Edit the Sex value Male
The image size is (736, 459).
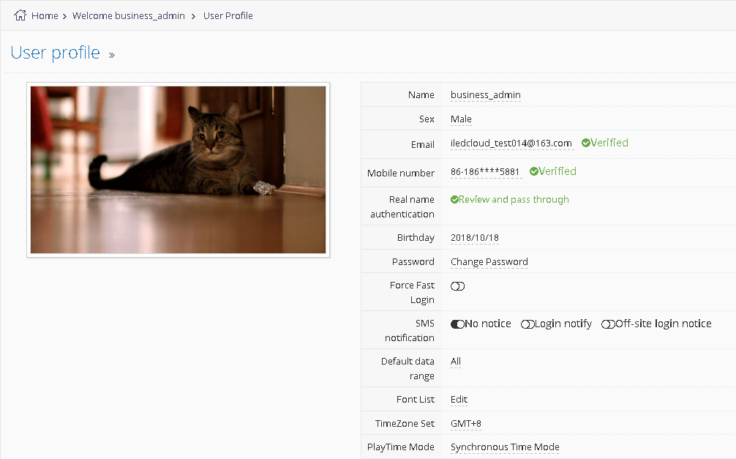point(461,119)
